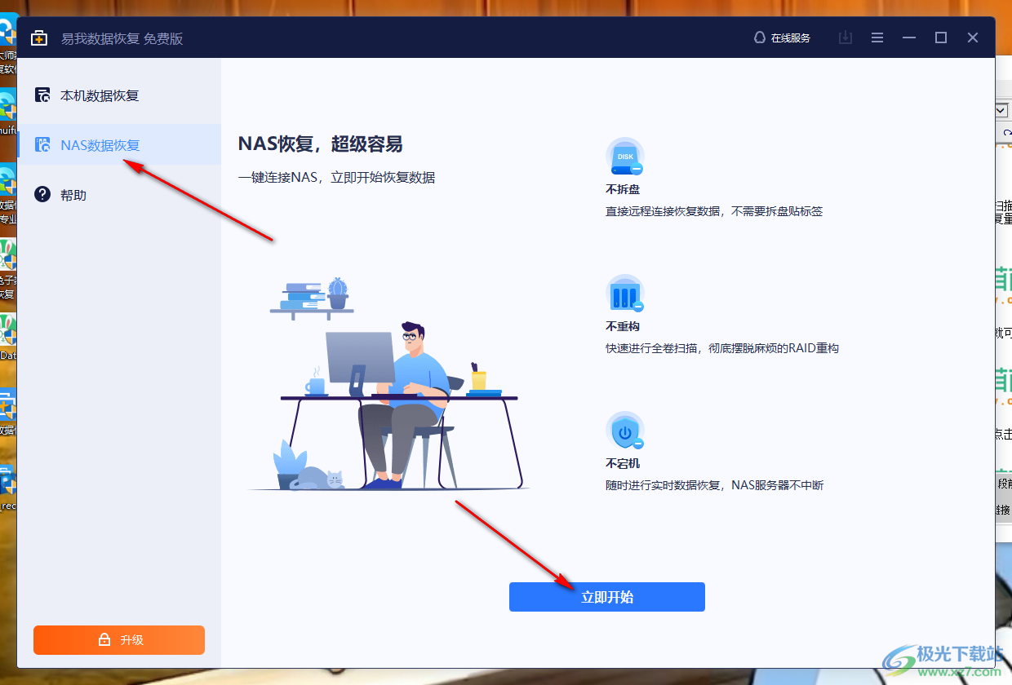
Task: Click the 易我数据恢复 app logo icon
Action: click(38, 38)
